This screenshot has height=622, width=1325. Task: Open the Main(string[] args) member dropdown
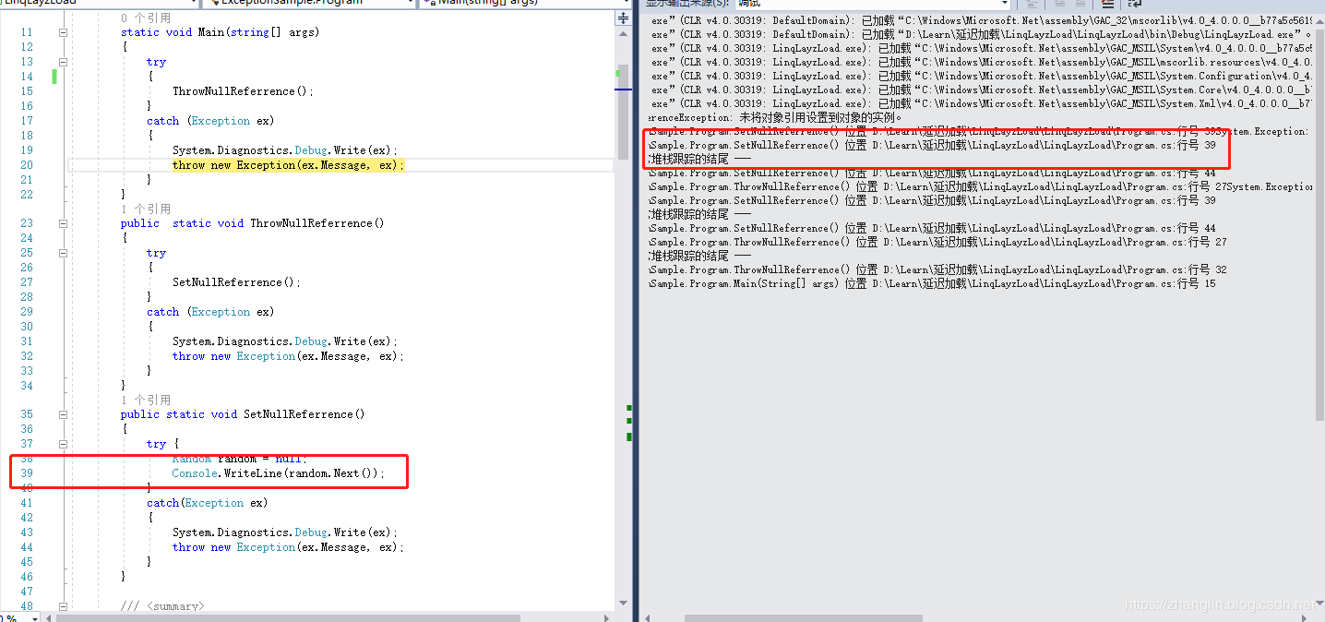pos(524,3)
